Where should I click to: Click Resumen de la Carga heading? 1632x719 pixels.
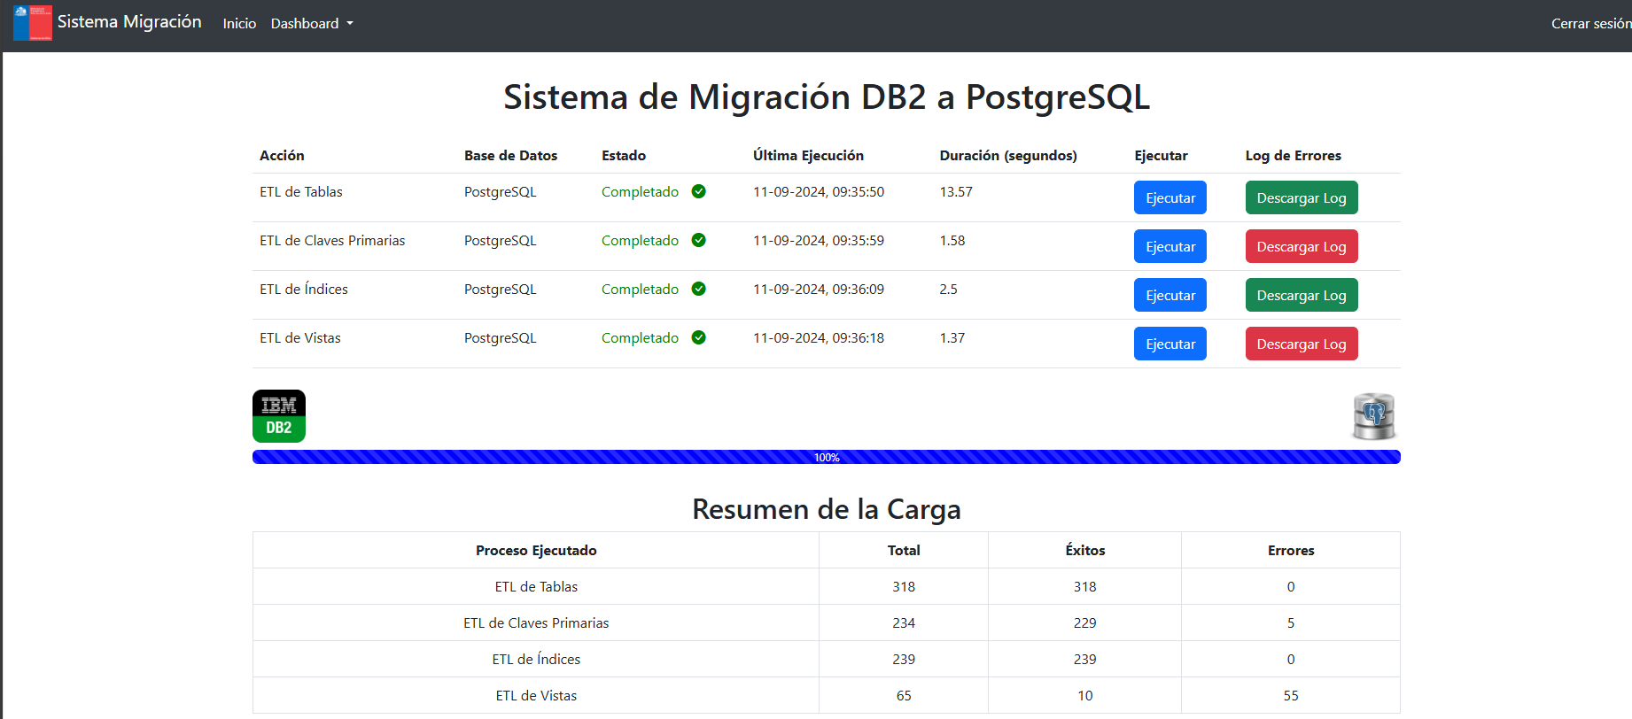pyautogui.click(x=827, y=509)
